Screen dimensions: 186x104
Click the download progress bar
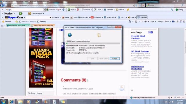93,44
